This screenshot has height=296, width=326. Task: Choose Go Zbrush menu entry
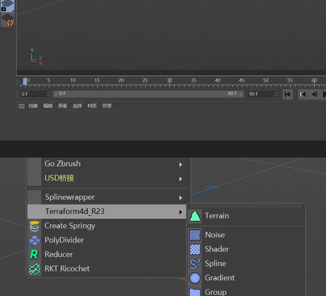[106, 164]
